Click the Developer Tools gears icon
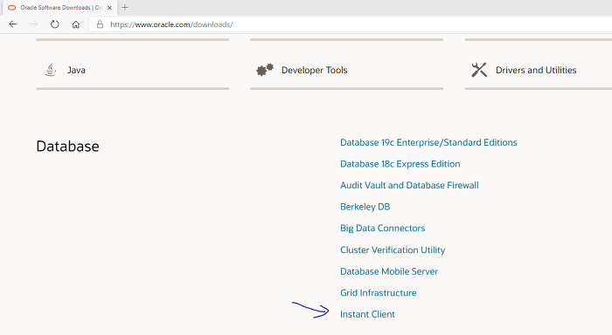The height and width of the screenshot is (335, 612). 265,70
